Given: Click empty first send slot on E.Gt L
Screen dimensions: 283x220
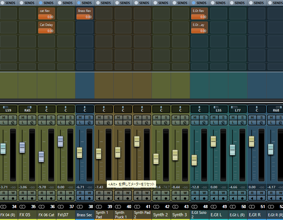Looking at the screenshot, I should click(219, 14).
